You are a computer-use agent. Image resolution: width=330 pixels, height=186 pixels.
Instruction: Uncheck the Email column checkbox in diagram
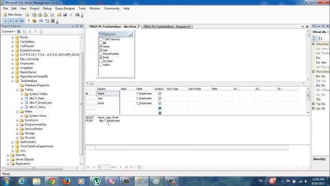(101, 57)
